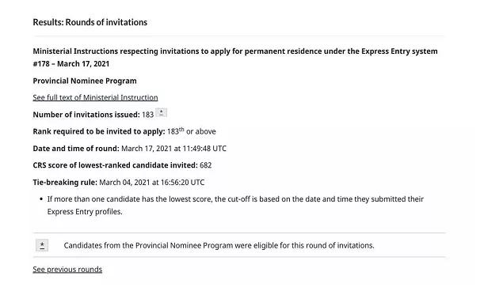Click the #178 – March 17, 2021 line
Image resolution: width=484 pixels, height=295 pixels.
point(71,64)
